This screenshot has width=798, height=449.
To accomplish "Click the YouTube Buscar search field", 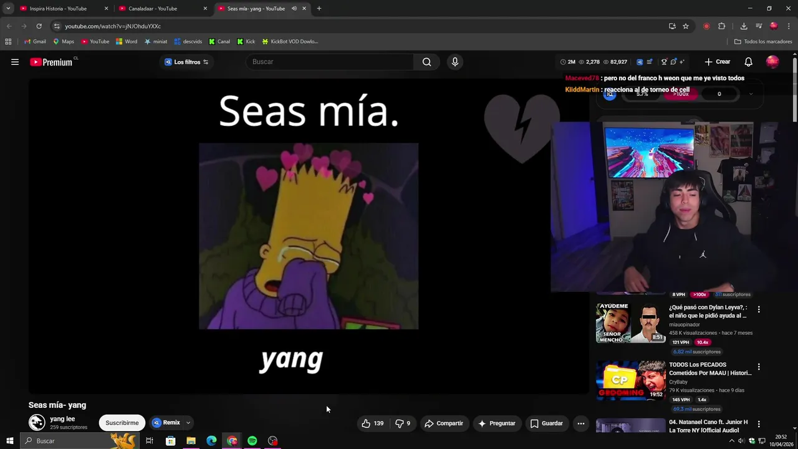I will (x=330, y=62).
